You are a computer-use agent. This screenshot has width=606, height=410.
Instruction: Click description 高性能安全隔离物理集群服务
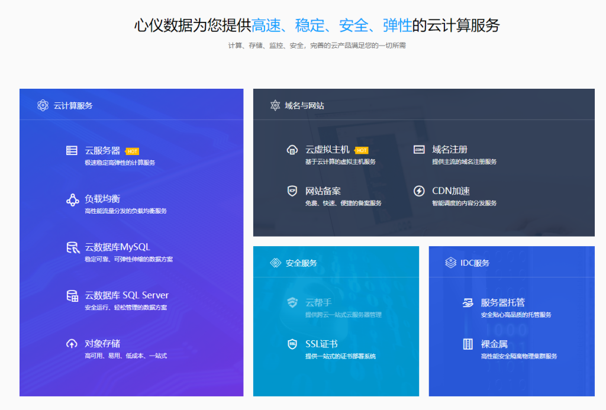click(x=519, y=356)
